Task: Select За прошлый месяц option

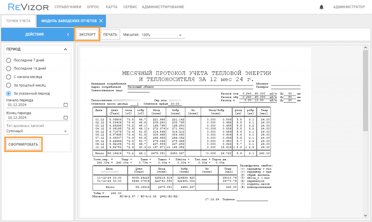Action: point(9,85)
